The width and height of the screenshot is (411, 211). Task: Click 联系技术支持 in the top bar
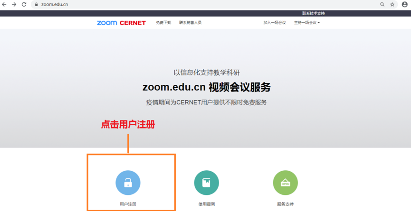click(x=314, y=13)
